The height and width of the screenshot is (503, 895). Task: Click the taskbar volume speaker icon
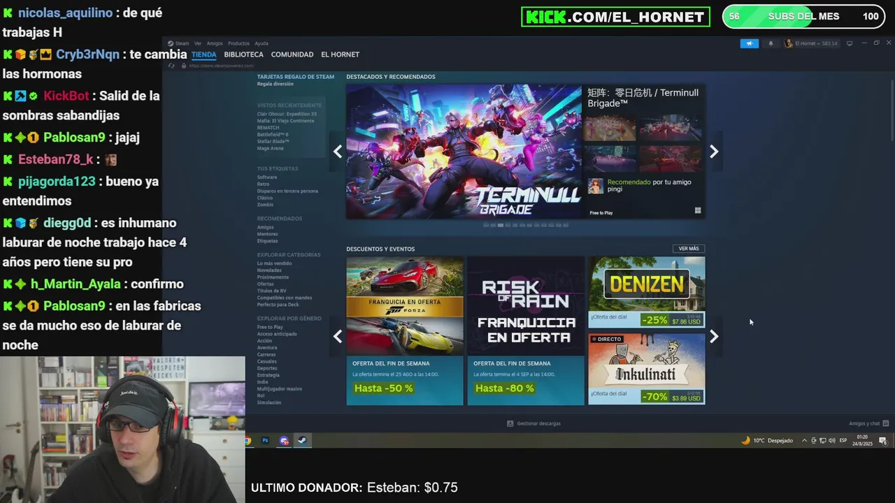point(831,441)
